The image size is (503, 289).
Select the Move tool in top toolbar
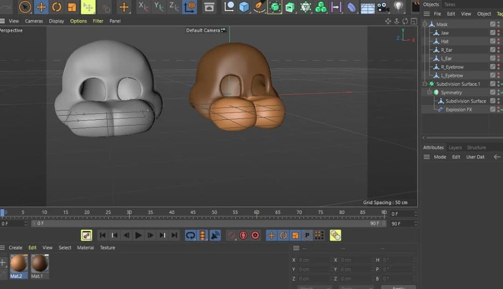tap(41, 7)
